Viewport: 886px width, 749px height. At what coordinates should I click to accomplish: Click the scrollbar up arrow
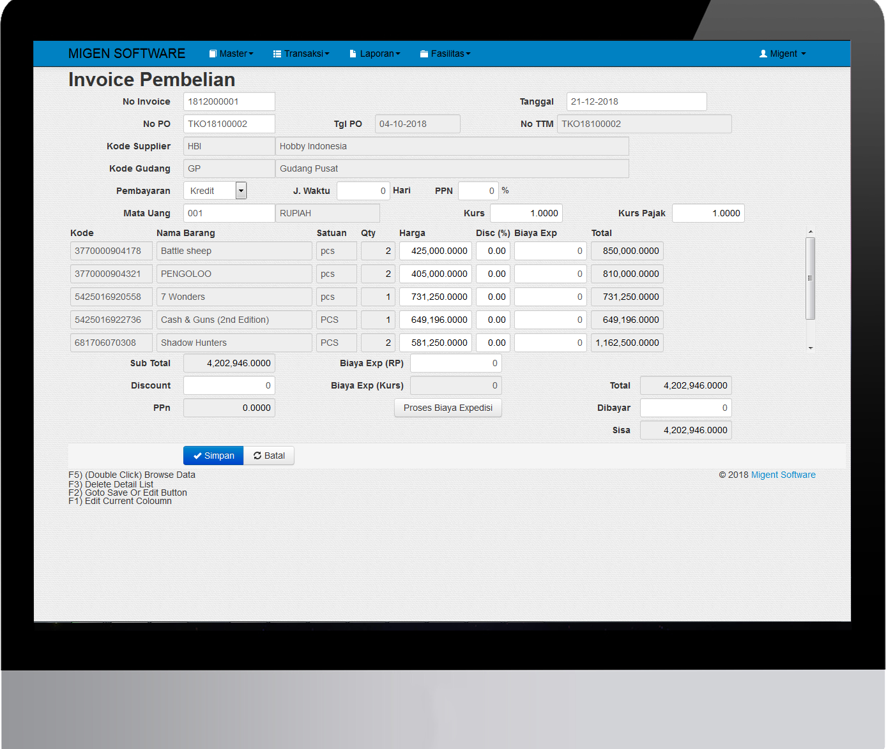(810, 232)
